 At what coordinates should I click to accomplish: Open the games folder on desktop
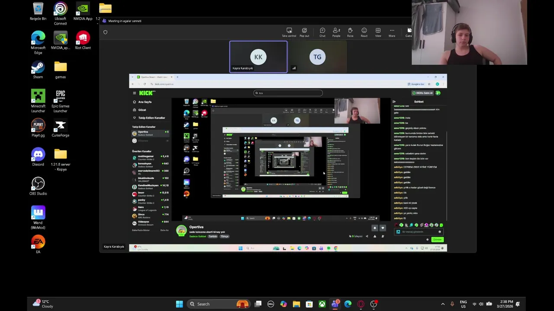pyautogui.click(x=60, y=70)
